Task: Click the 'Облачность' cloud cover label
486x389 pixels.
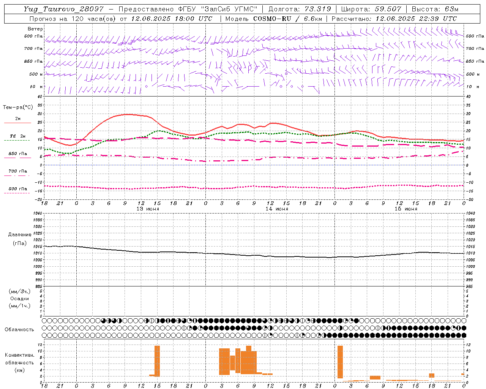Action: [x=19, y=330]
